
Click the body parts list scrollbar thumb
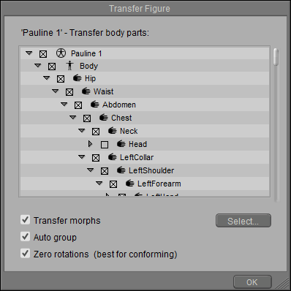[276, 57]
